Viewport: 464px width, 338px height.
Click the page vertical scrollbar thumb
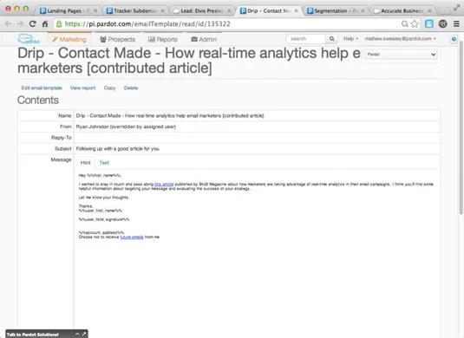coord(461,127)
